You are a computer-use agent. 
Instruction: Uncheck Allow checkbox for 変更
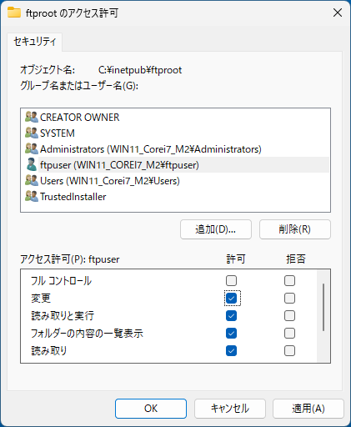click(x=231, y=299)
